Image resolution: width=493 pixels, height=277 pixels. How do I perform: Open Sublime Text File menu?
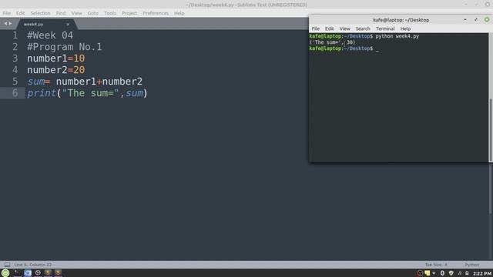7,13
